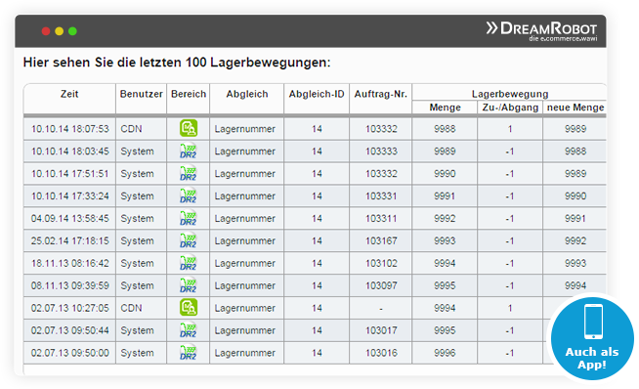Click the DR2 cart icon for order 103331
The height and width of the screenshot is (389, 639).
point(189,195)
